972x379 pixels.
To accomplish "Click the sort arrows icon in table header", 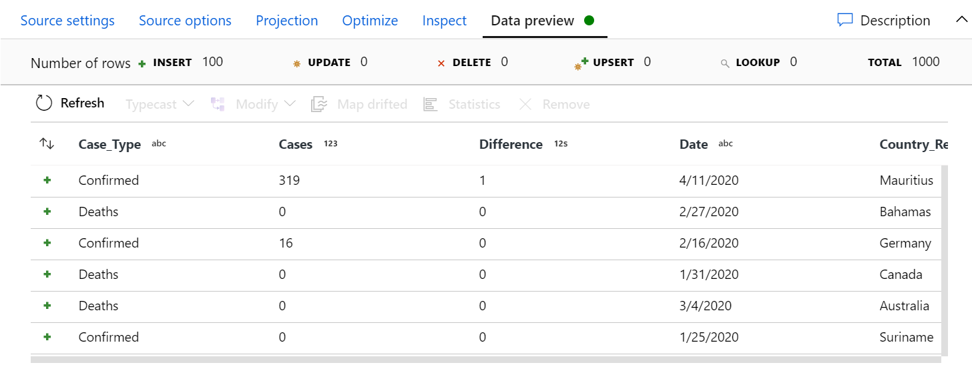I will [x=47, y=143].
